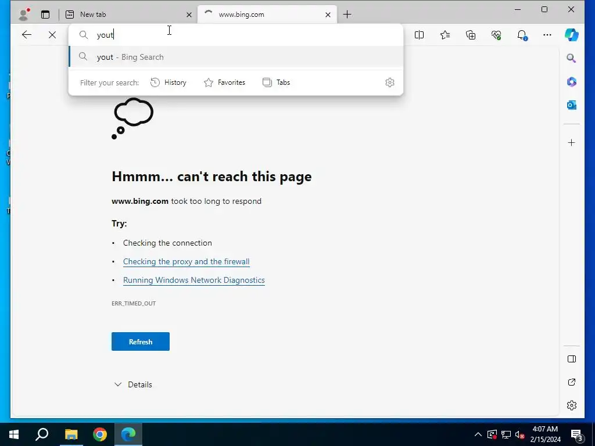
Task: Choose the 'yout - Bing Search' suggestion
Action: point(236,57)
